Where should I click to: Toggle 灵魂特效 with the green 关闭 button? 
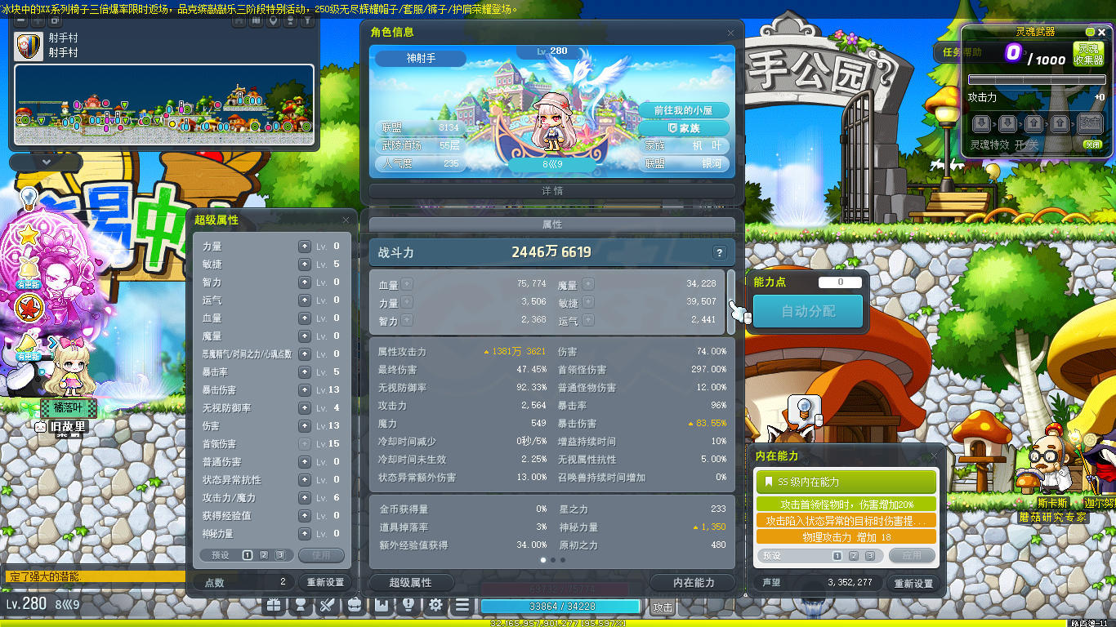coord(1091,145)
